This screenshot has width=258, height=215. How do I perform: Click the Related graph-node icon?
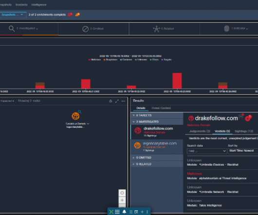(x=156, y=29)
